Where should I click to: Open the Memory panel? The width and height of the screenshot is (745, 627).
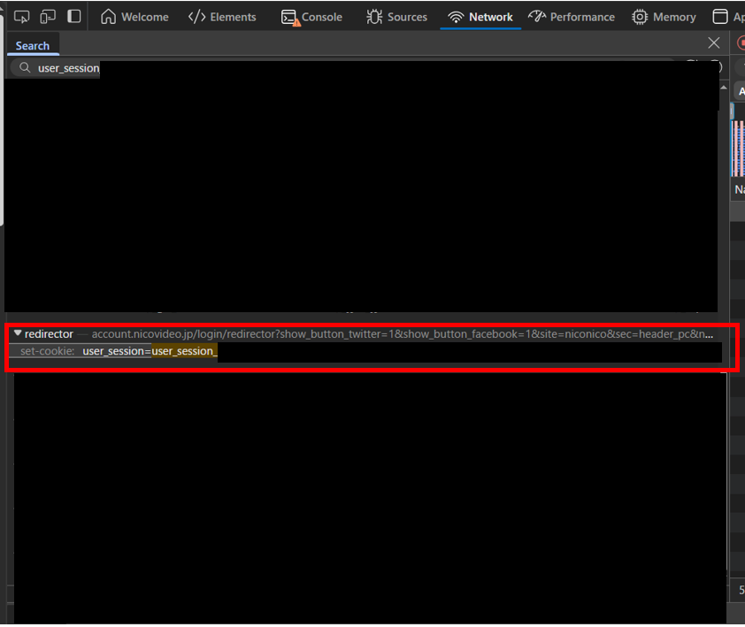click(x=664, y=17)
